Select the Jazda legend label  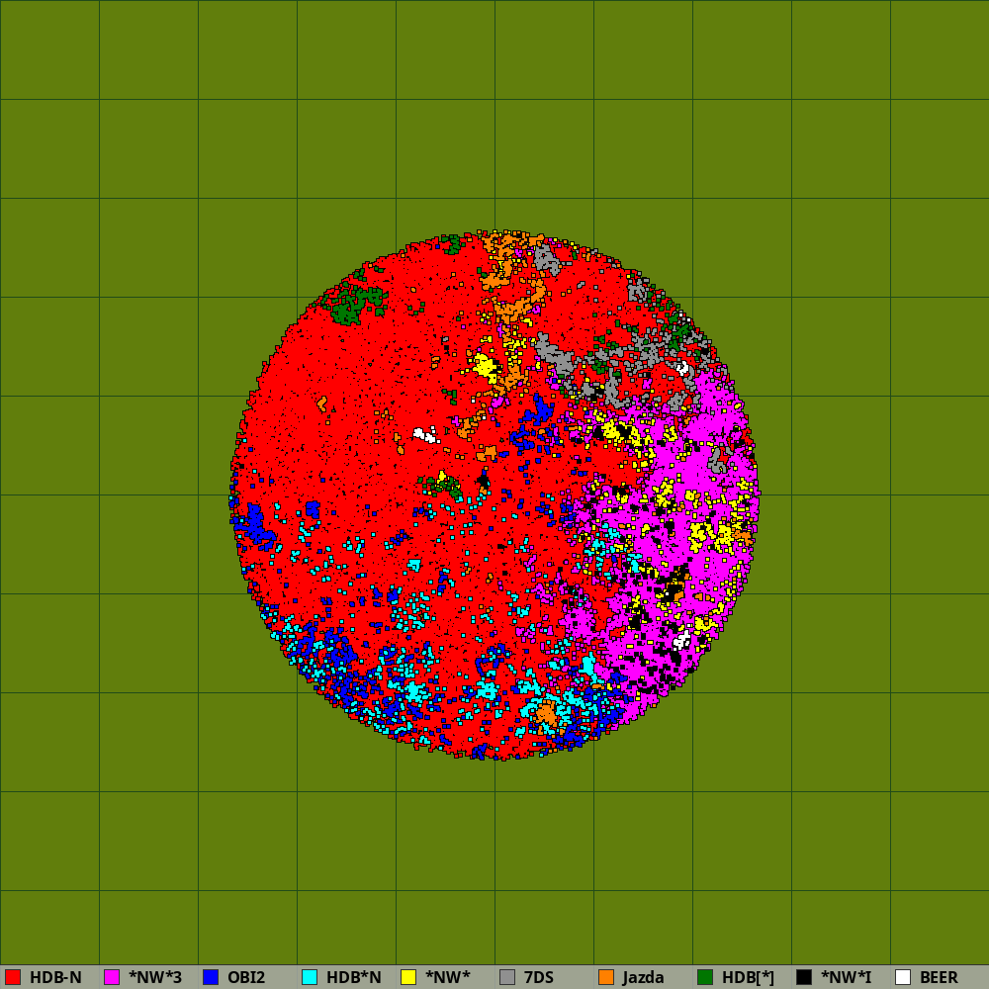tap(644, 978)
